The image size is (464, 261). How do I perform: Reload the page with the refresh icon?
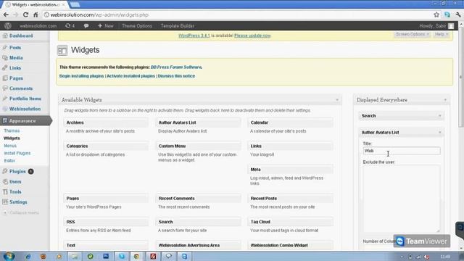(26, 14)
